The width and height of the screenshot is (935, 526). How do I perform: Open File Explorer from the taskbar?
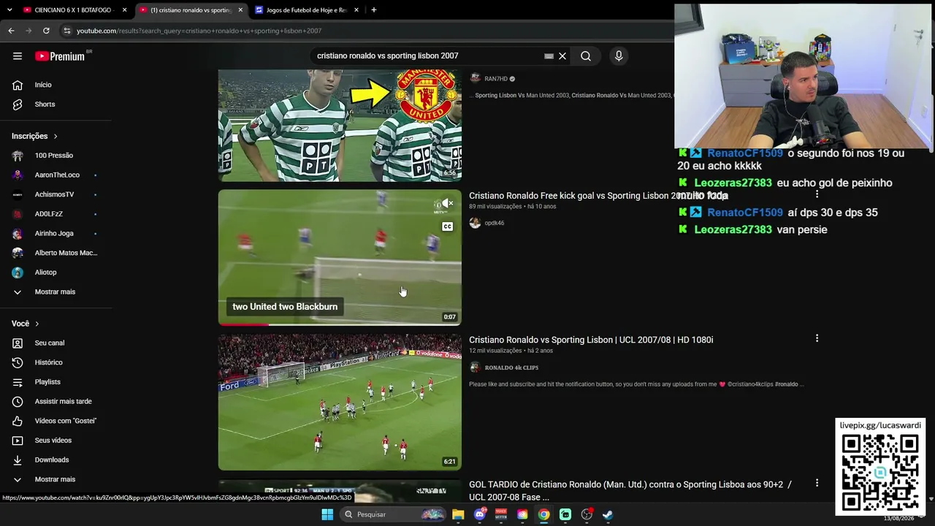coord(458,514)
